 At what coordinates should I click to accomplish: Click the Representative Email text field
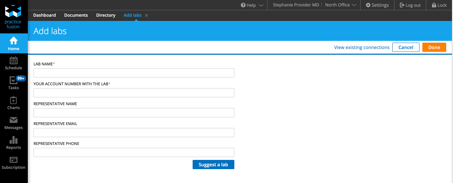click(134, 133)
